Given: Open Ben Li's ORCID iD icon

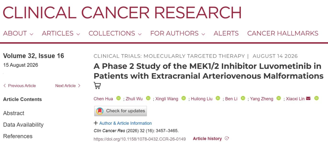Looking at the screenshot, I should [243, 98].
